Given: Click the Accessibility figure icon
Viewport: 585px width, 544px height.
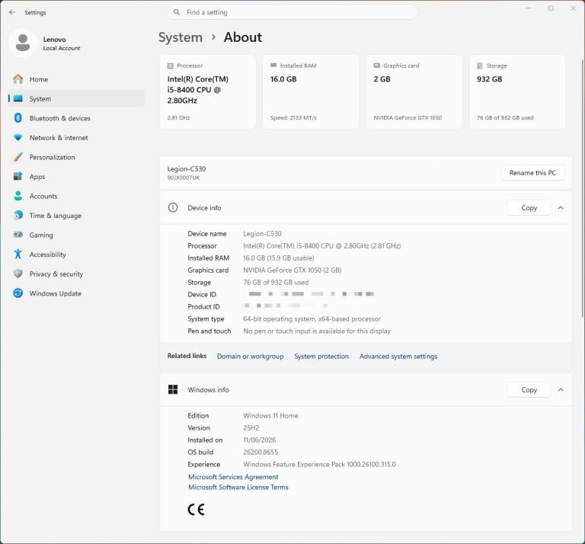Looking at the screenshot, I should pos(18,254).
